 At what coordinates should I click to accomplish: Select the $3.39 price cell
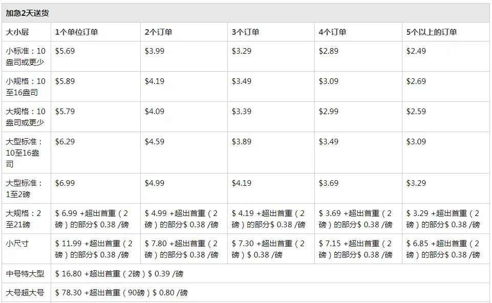[271, 116]
